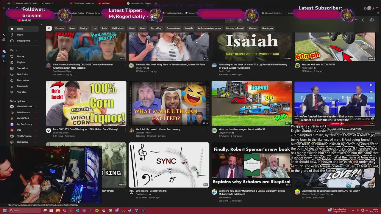Expand the You section chevron
381x214 pixels.
pos(16,51)
